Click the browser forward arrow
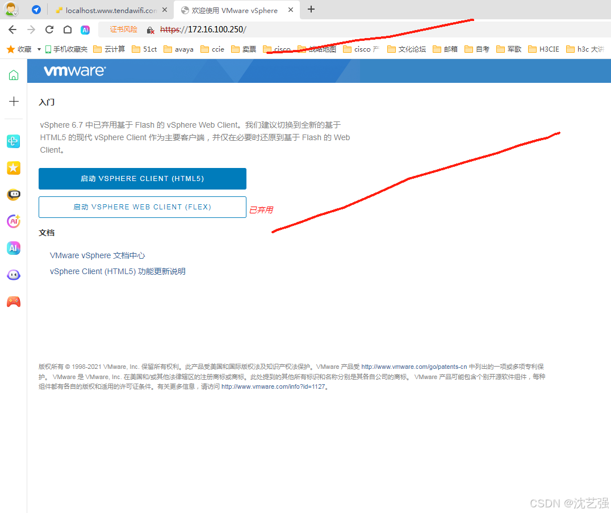The image size is (611, 513). [31, 30]
